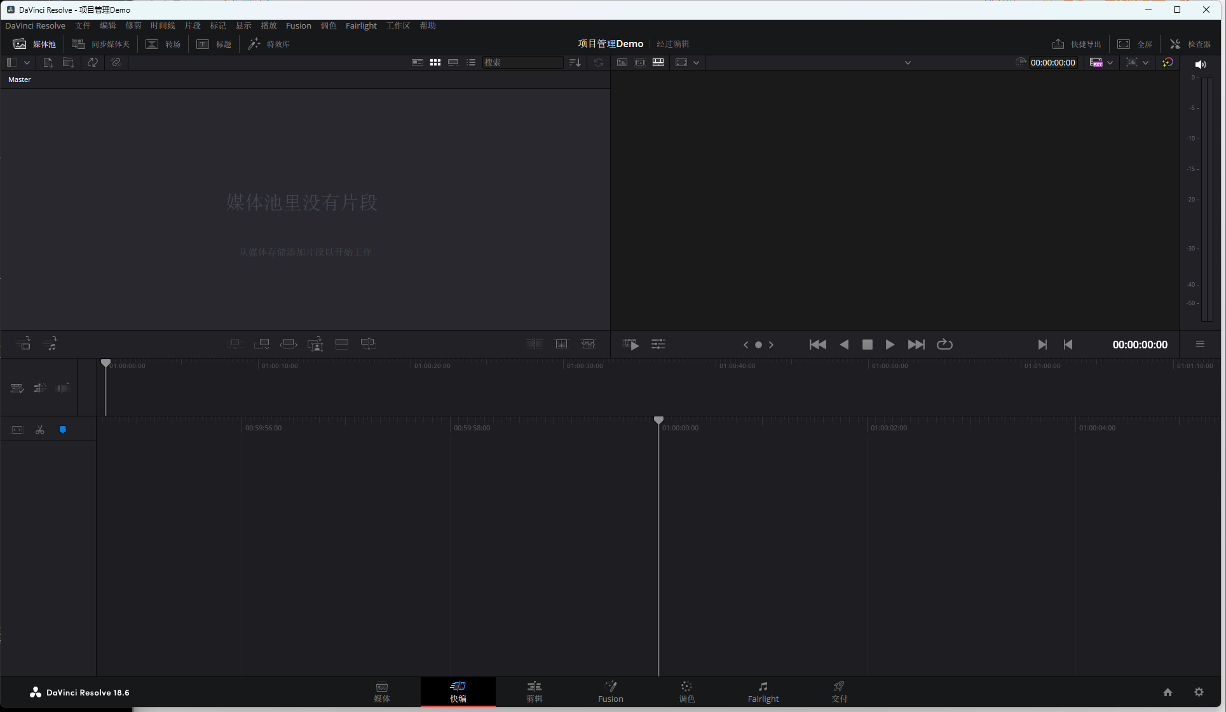Click the 全屏 Full Screen button
1226x712 pixels.
coord(1135,44)
